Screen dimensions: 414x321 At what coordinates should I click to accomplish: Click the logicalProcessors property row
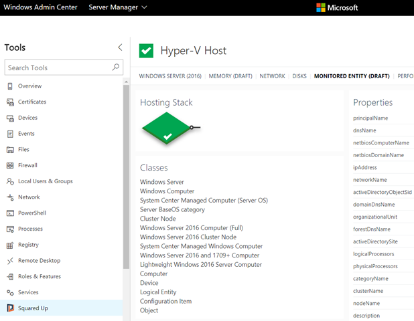tap(383, 254)
